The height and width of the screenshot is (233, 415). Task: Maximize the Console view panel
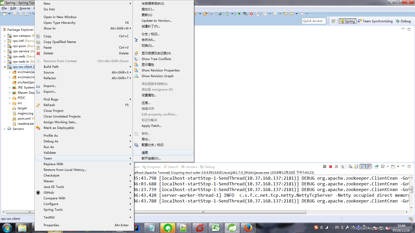click(x=409, y=166)
